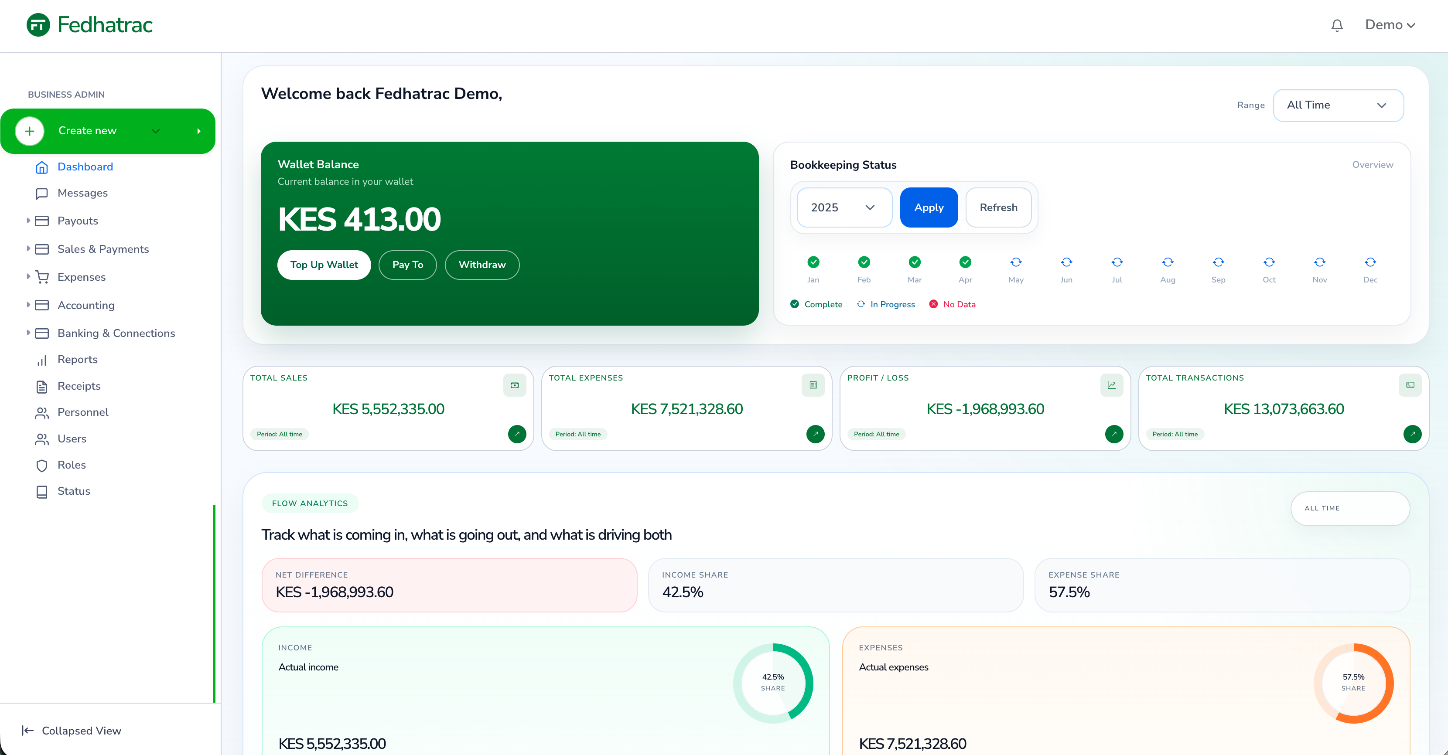Click the Net Difference card

click(449, 585)
